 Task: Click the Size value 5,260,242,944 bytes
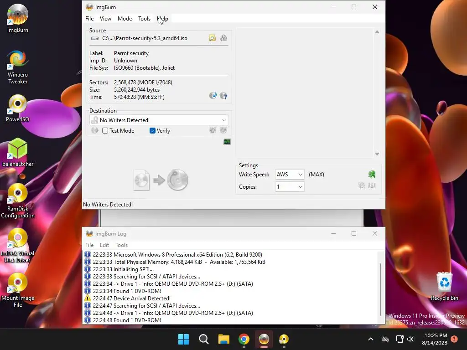pyautogui.click(x=137, y=90)
